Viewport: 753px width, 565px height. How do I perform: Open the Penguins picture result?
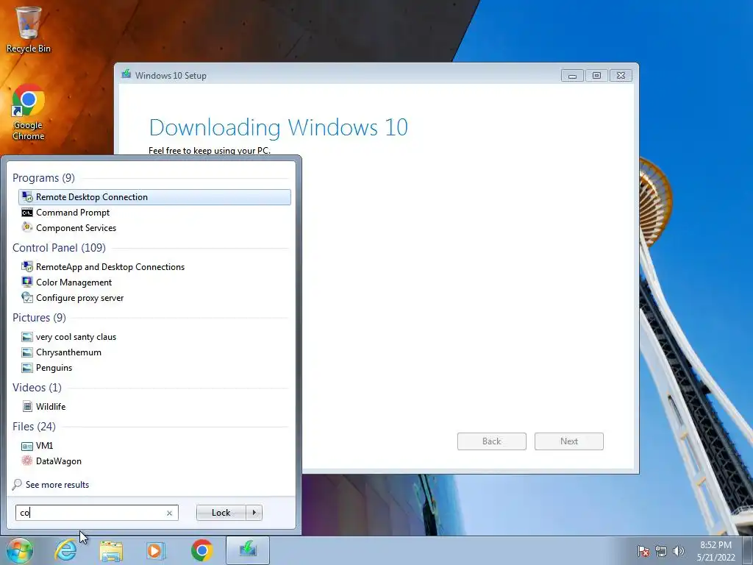(x=154, y=368)
